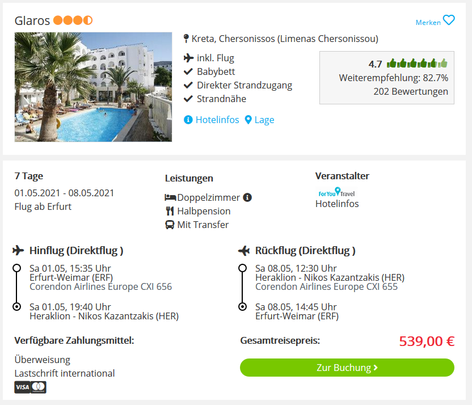Click the Lage map marker icon
The width and height of the screenshot is (472, 405).
(248, 120)
